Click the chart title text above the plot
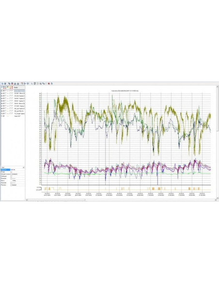Viewport: 219px width, 283px height. click(x=125, y=91)
